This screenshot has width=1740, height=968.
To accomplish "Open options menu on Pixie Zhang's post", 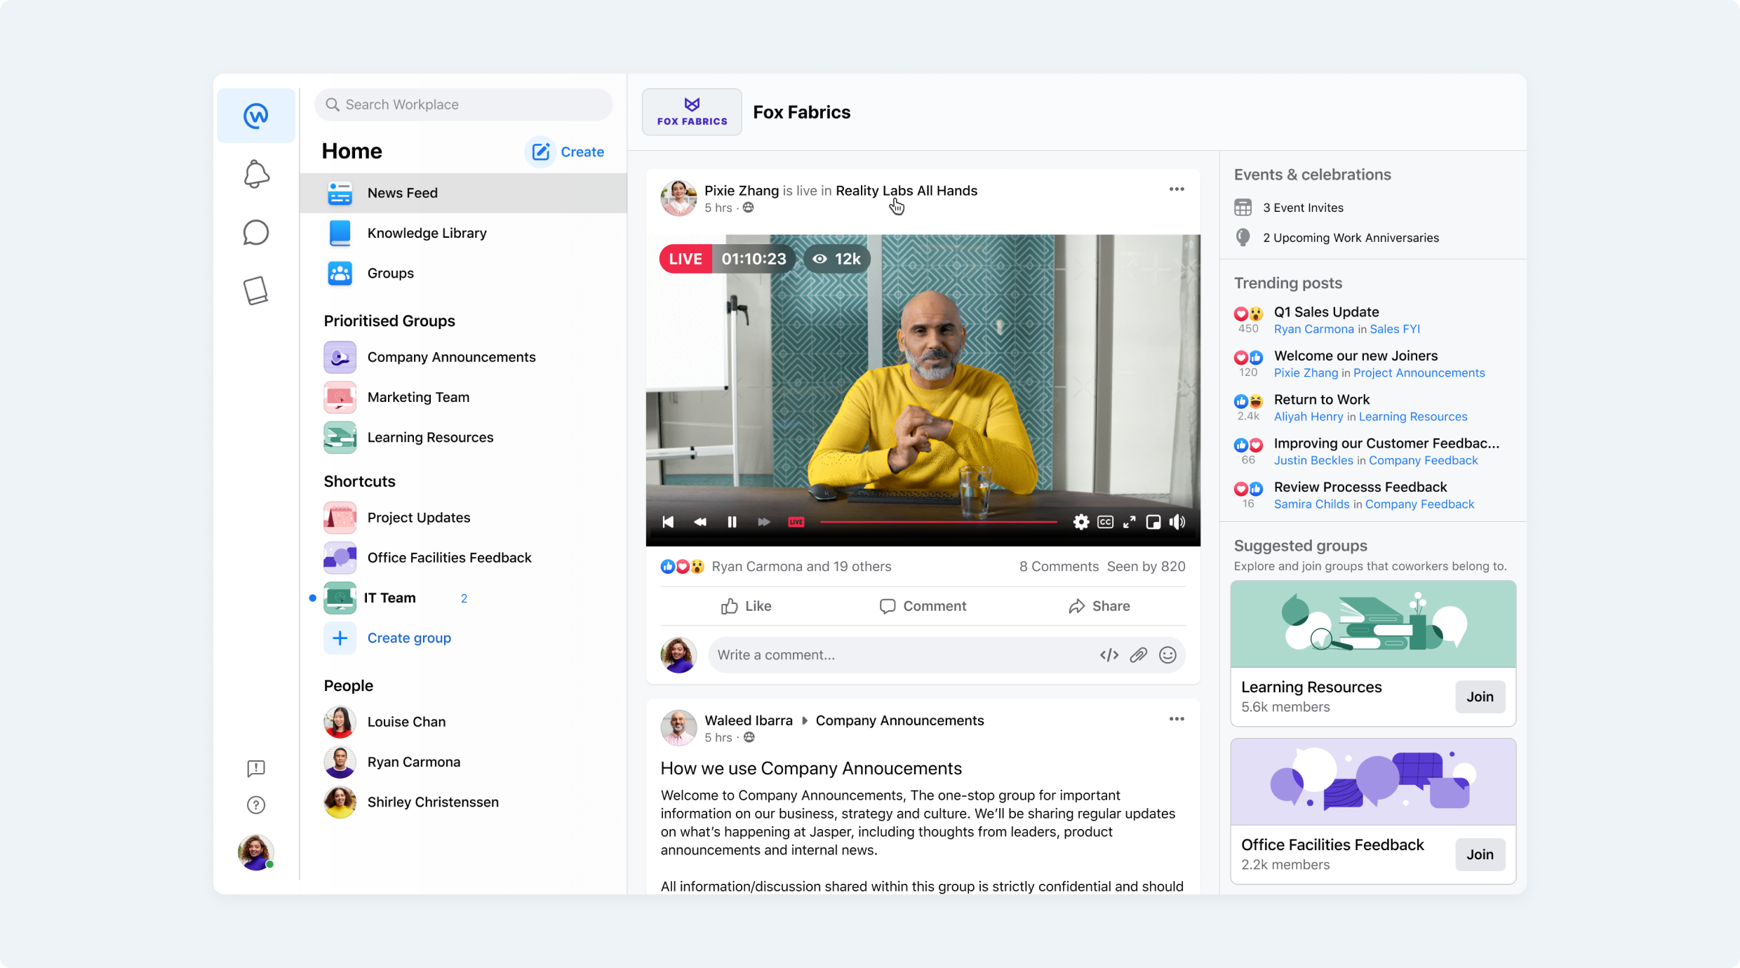I will (x=1177, y=189).
